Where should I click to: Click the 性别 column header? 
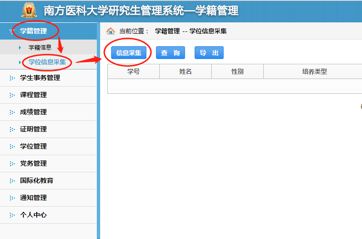(x=238, y=71)
